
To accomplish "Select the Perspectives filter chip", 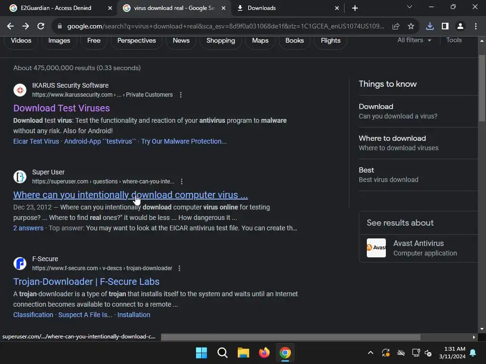I will 137,41.
